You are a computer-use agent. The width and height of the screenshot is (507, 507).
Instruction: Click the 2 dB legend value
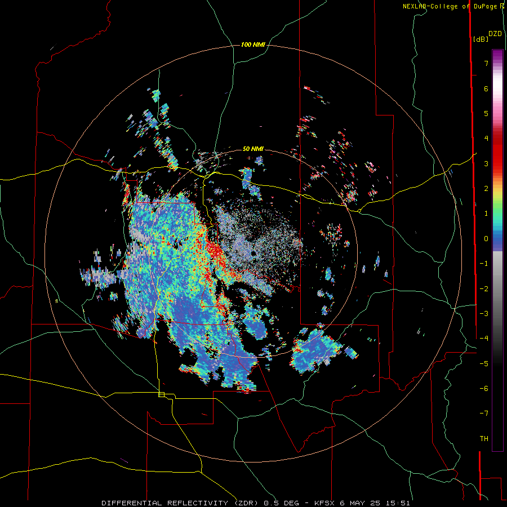tap(486, 189)
